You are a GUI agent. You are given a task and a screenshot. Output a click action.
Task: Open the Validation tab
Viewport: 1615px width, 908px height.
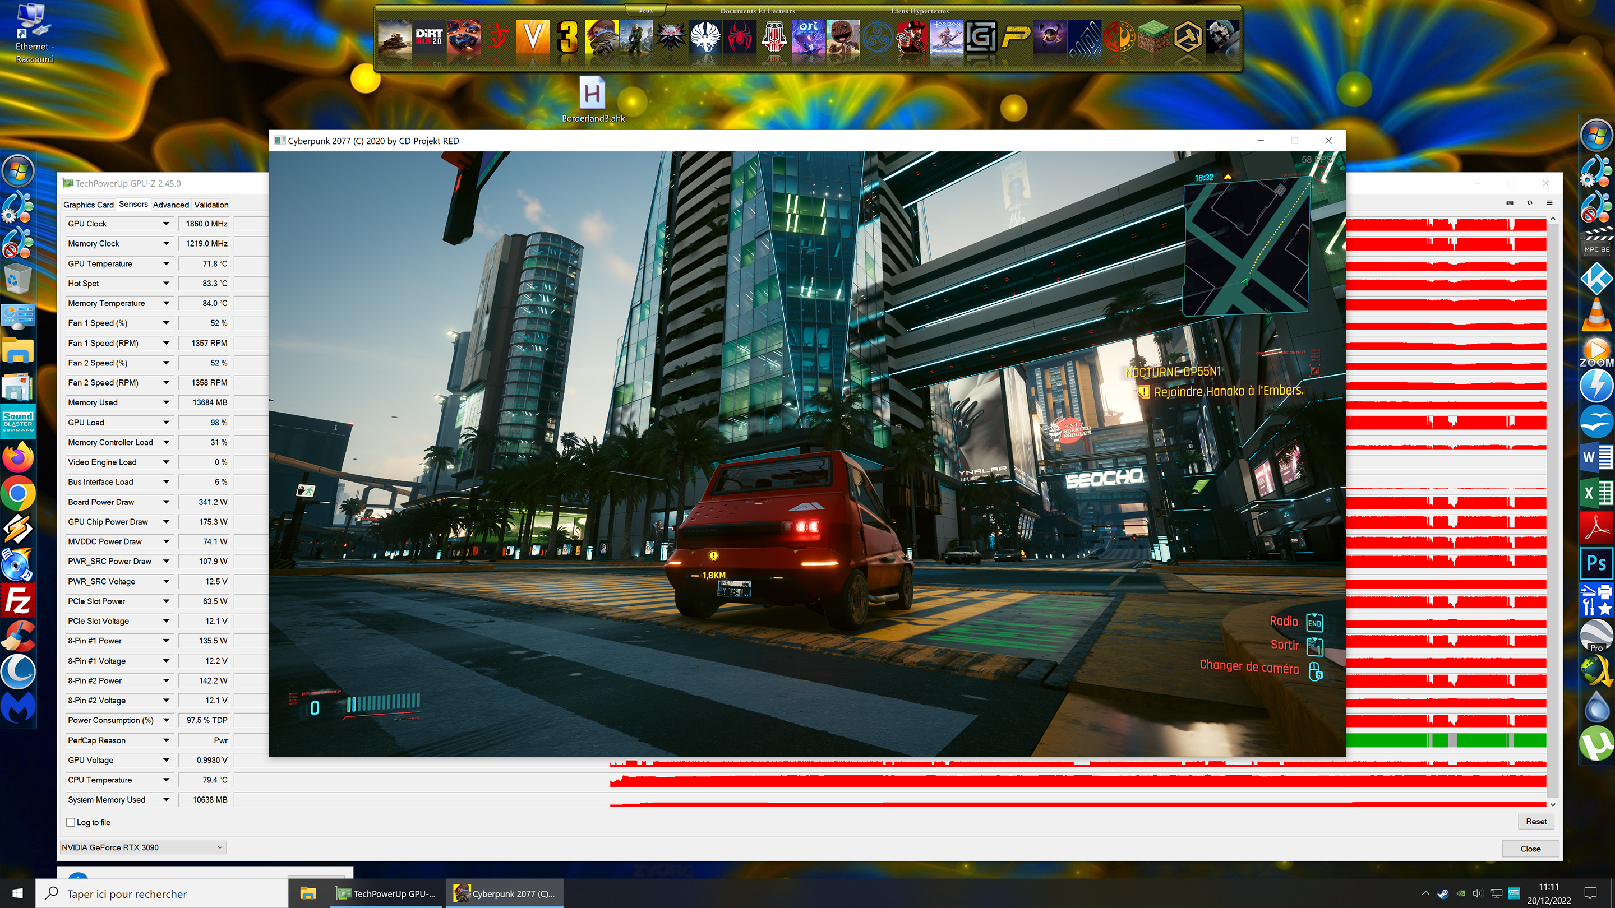[x=211, y=205]
